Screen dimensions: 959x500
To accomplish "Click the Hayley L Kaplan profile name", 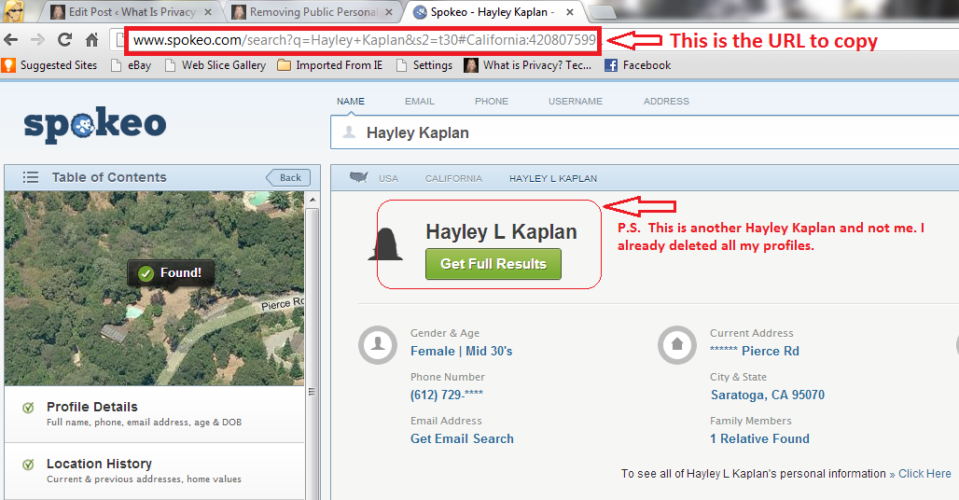I will tap(502, 231).
